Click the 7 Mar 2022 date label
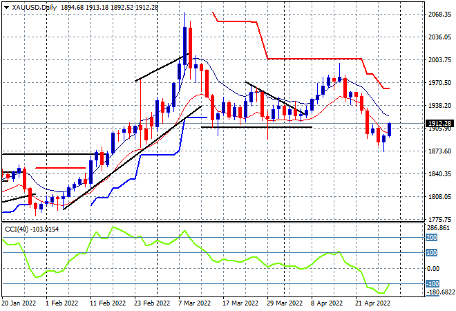Screen dimensions: 456x311 (194, 303)
